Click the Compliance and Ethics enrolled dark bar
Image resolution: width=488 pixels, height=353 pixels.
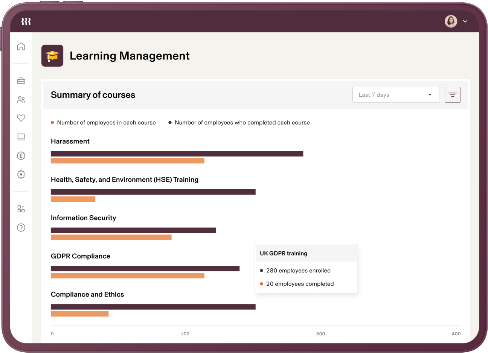coord(153,307)
